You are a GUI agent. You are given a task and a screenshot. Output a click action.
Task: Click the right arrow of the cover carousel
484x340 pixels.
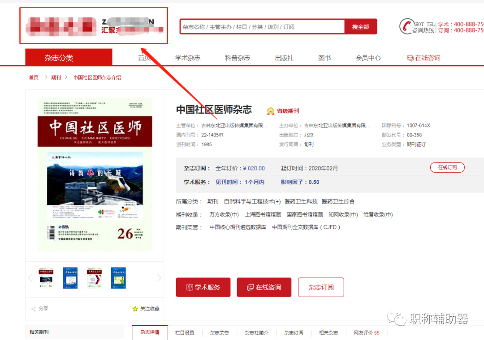pyautogui.click(x=159, y=277)
